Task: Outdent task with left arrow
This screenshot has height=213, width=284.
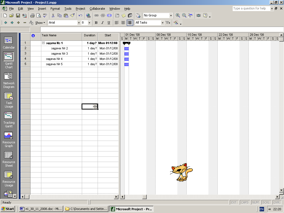Action: tap(6, 23)
